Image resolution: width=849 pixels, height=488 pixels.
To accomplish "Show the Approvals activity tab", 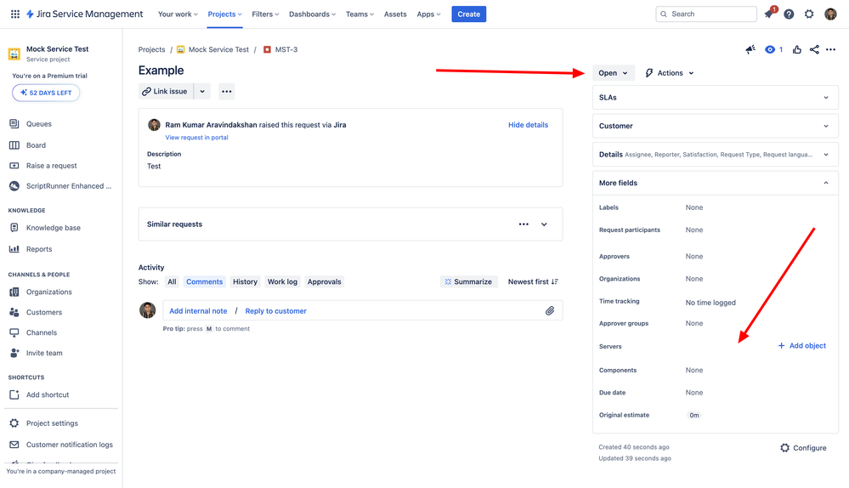I will coord(324,281).
